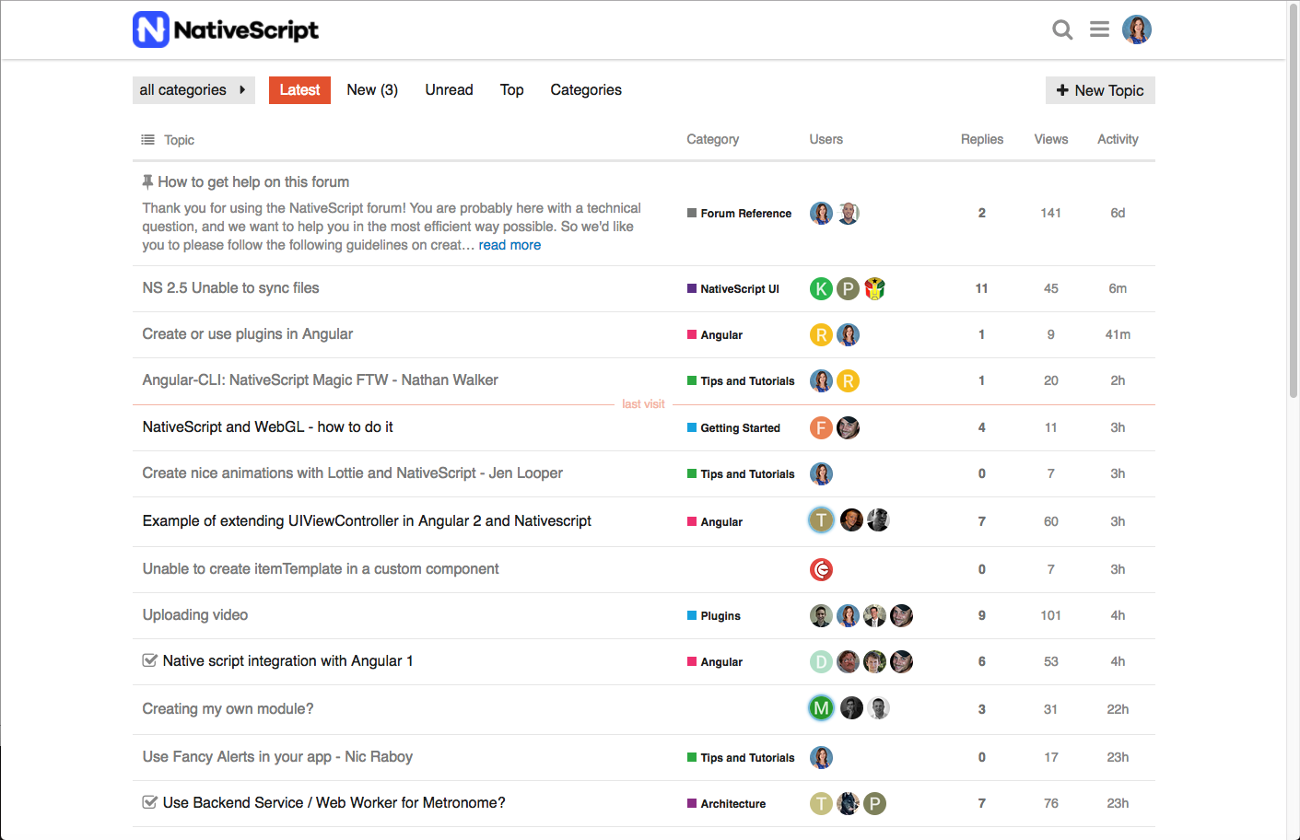Click R avatar in Angular-CLI row

(848, 380)
